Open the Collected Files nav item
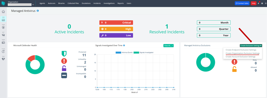This screenshot has height=98, width=267. pos(73,3)
